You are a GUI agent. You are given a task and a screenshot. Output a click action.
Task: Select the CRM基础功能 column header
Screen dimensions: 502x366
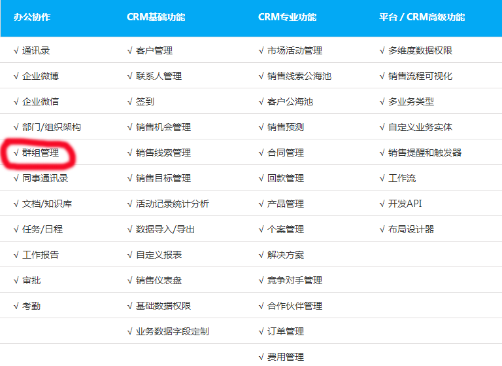pyautogui.click(x=156, y=17)
